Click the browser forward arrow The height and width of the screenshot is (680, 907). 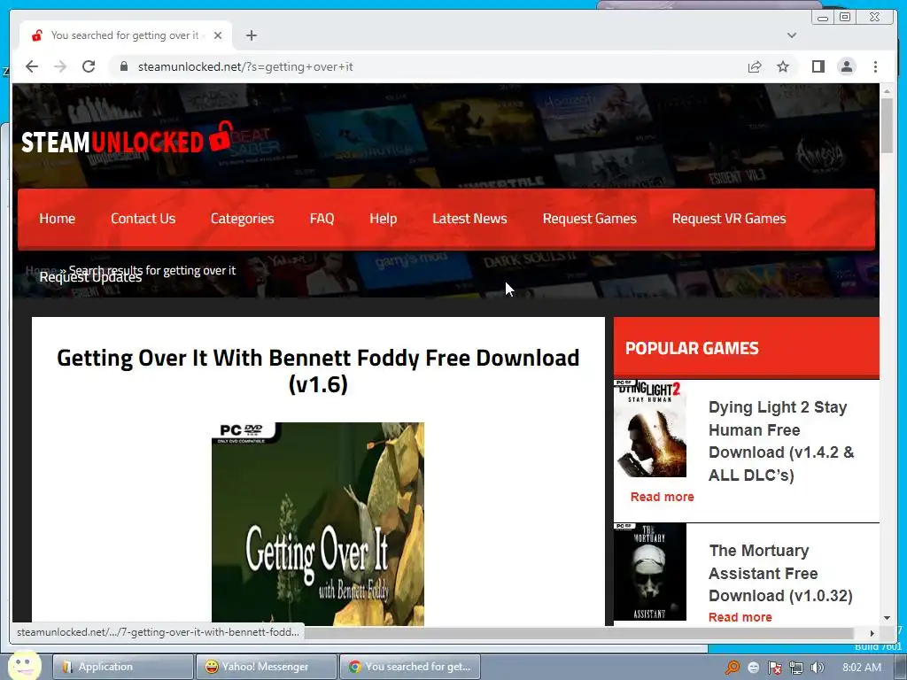pos(60,66)
